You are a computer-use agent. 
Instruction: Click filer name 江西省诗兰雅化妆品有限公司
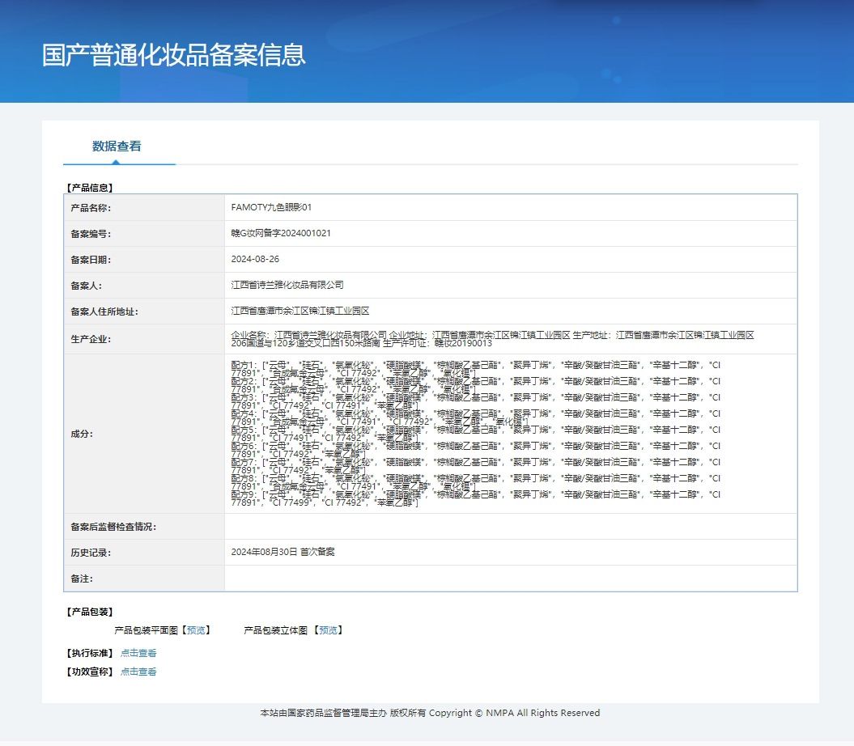[287, 285]
